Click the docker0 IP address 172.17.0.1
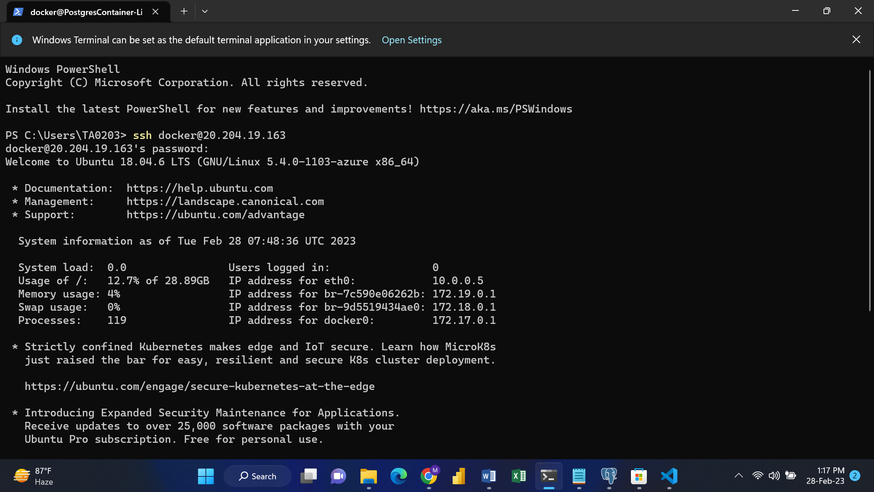Viewport: 874px width, 492px height. (464, 320)
